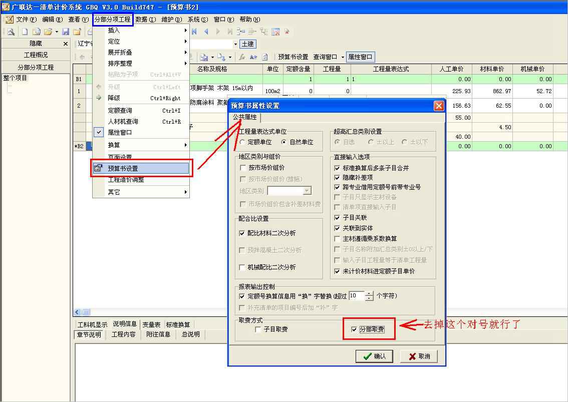
Task: Click the sheet icon left of 预算书设置
Action: pos(265,57)
